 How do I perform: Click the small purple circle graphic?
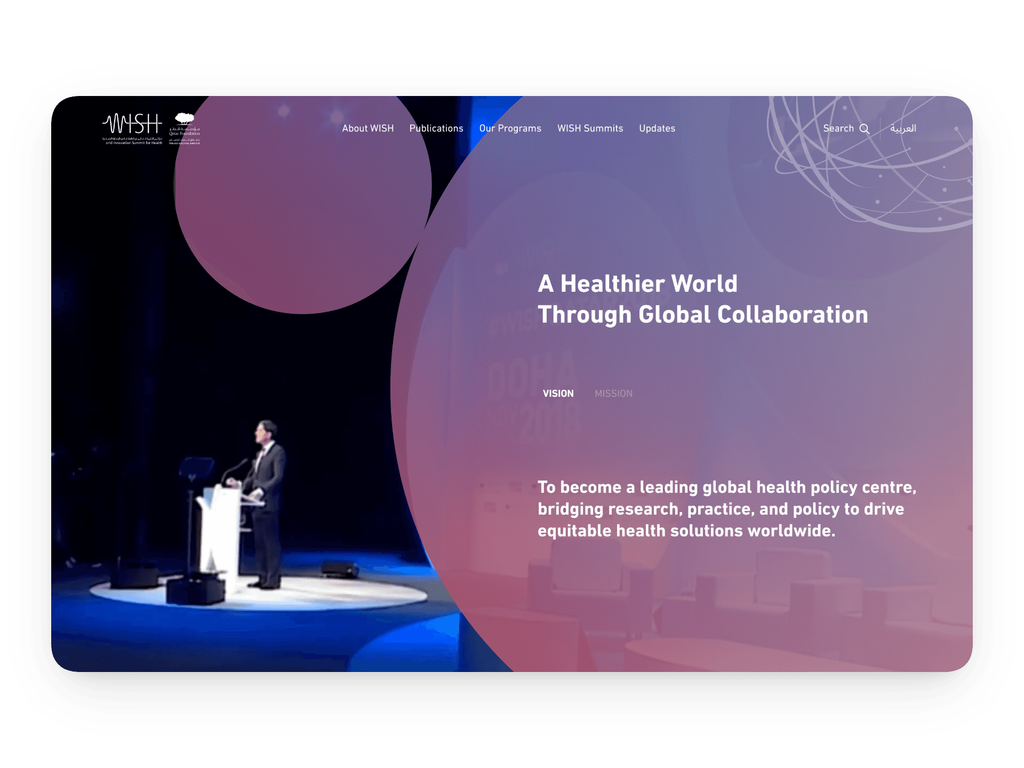click(x=302, y=213)
